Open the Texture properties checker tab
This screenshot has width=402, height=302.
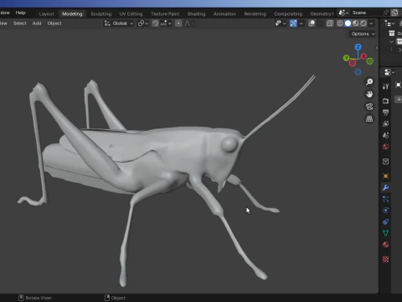[385, 259]
